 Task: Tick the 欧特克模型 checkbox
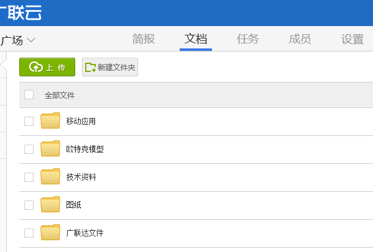coord(29,149)
